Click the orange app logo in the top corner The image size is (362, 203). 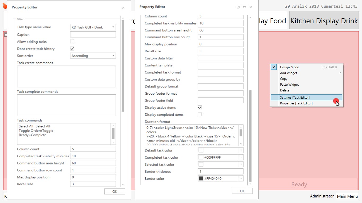[5, 6]
